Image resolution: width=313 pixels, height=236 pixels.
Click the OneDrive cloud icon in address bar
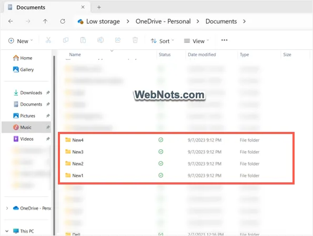(80, 22)
